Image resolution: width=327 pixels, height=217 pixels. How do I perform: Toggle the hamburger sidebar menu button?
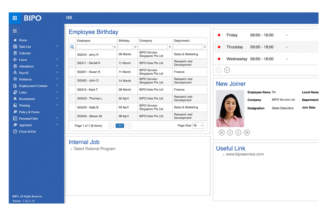click(x=15, y=31)
